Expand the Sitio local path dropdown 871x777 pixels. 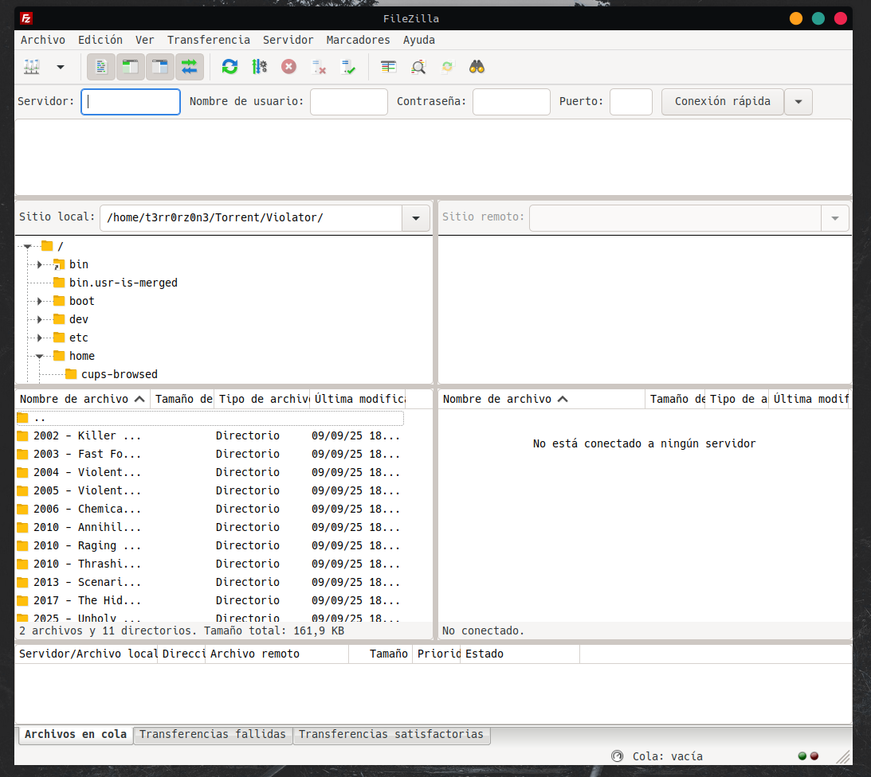tap(415, 218)
